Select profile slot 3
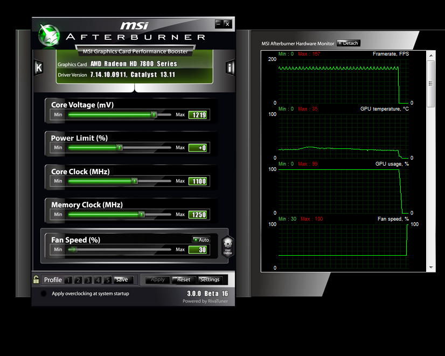The image size is (445, 356). point(88,280)
